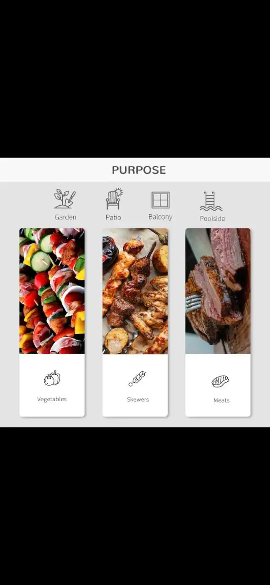Click the Poolside text label

coord(212,218)
